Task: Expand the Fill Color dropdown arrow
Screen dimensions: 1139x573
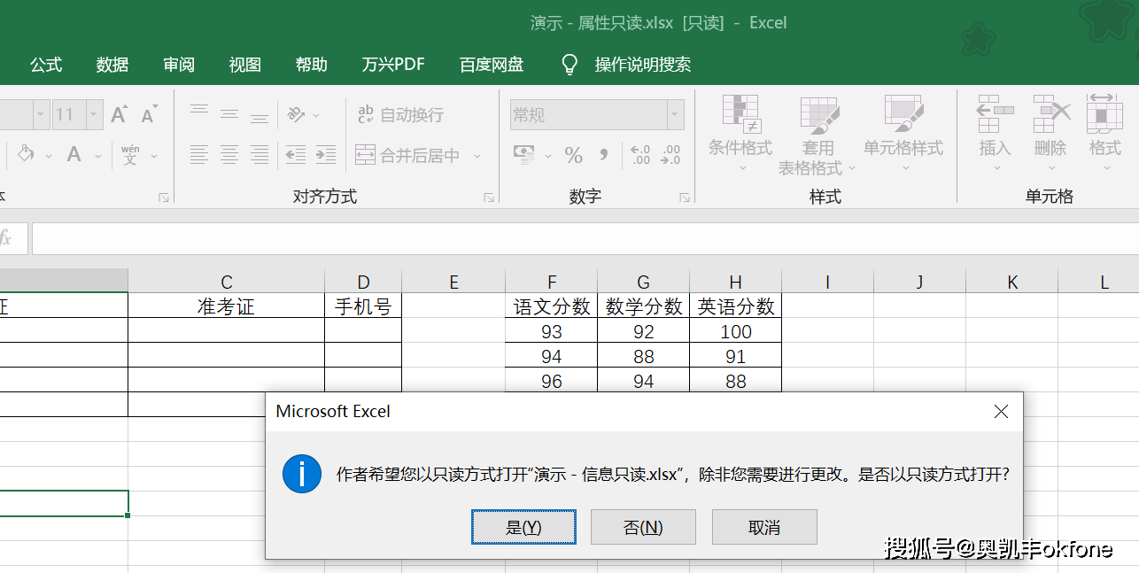Action: (x=48, y=155)
